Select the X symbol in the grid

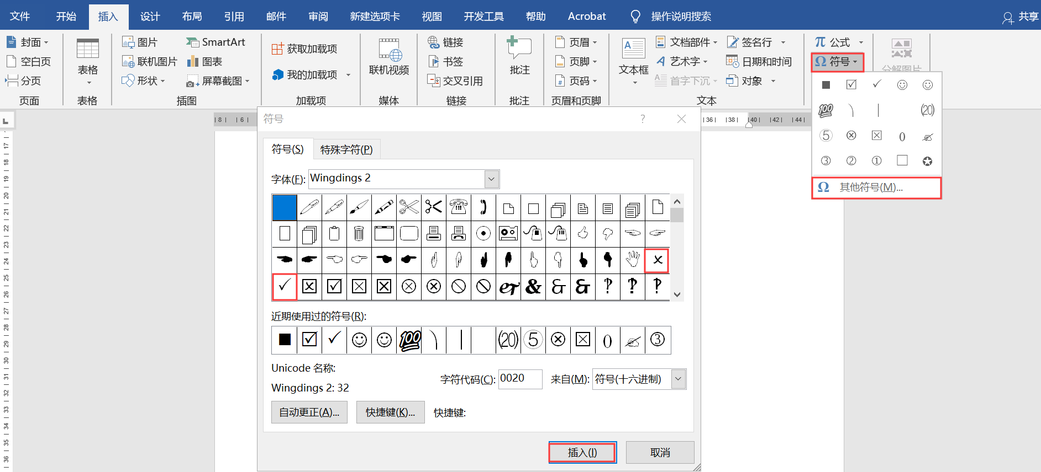click(657, 260)
